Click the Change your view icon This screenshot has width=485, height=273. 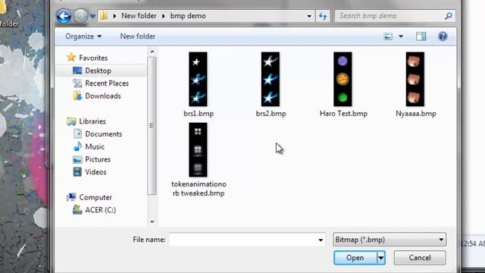click(x=388, y=36)
